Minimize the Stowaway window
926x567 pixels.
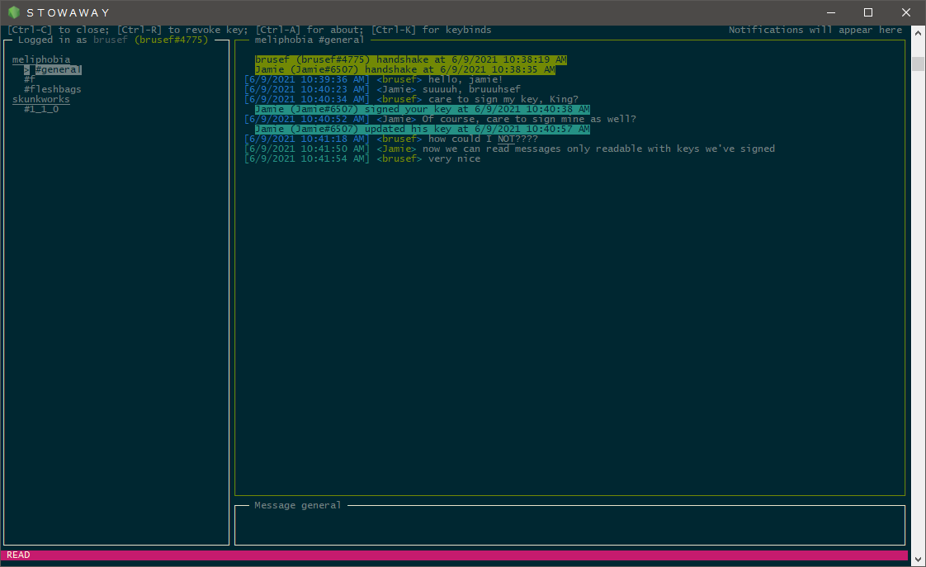(830, 12)
